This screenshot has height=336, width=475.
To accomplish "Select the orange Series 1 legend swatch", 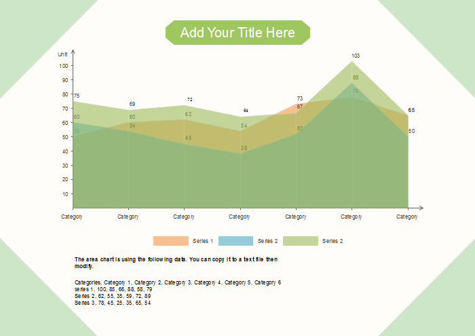I will pyautogui.click(x=170, y=241).
